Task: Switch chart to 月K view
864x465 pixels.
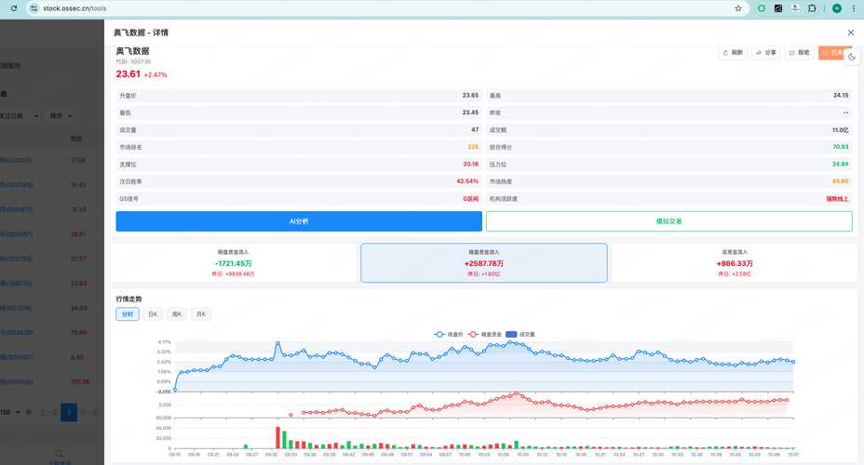Action: click(x=201, y=314)
